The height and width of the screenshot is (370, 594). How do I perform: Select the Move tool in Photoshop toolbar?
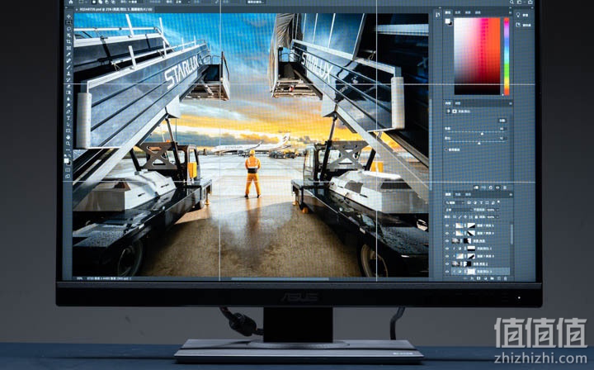coord(68,17)
